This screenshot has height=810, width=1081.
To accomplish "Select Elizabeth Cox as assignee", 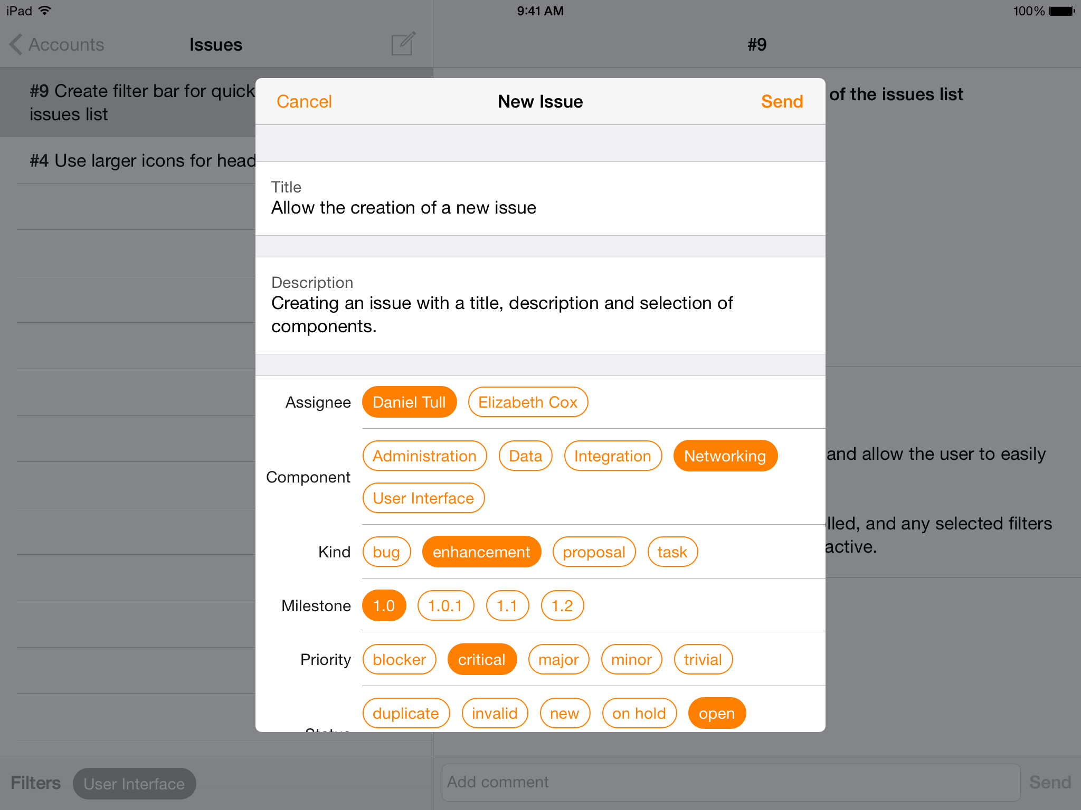I will (527, 402).
